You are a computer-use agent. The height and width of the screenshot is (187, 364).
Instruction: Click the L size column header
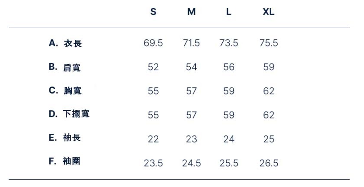[x=228, y=12]
